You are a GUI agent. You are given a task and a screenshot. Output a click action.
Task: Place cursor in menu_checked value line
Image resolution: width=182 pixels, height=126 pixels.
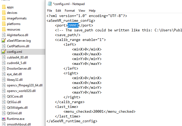pos(98,111)
